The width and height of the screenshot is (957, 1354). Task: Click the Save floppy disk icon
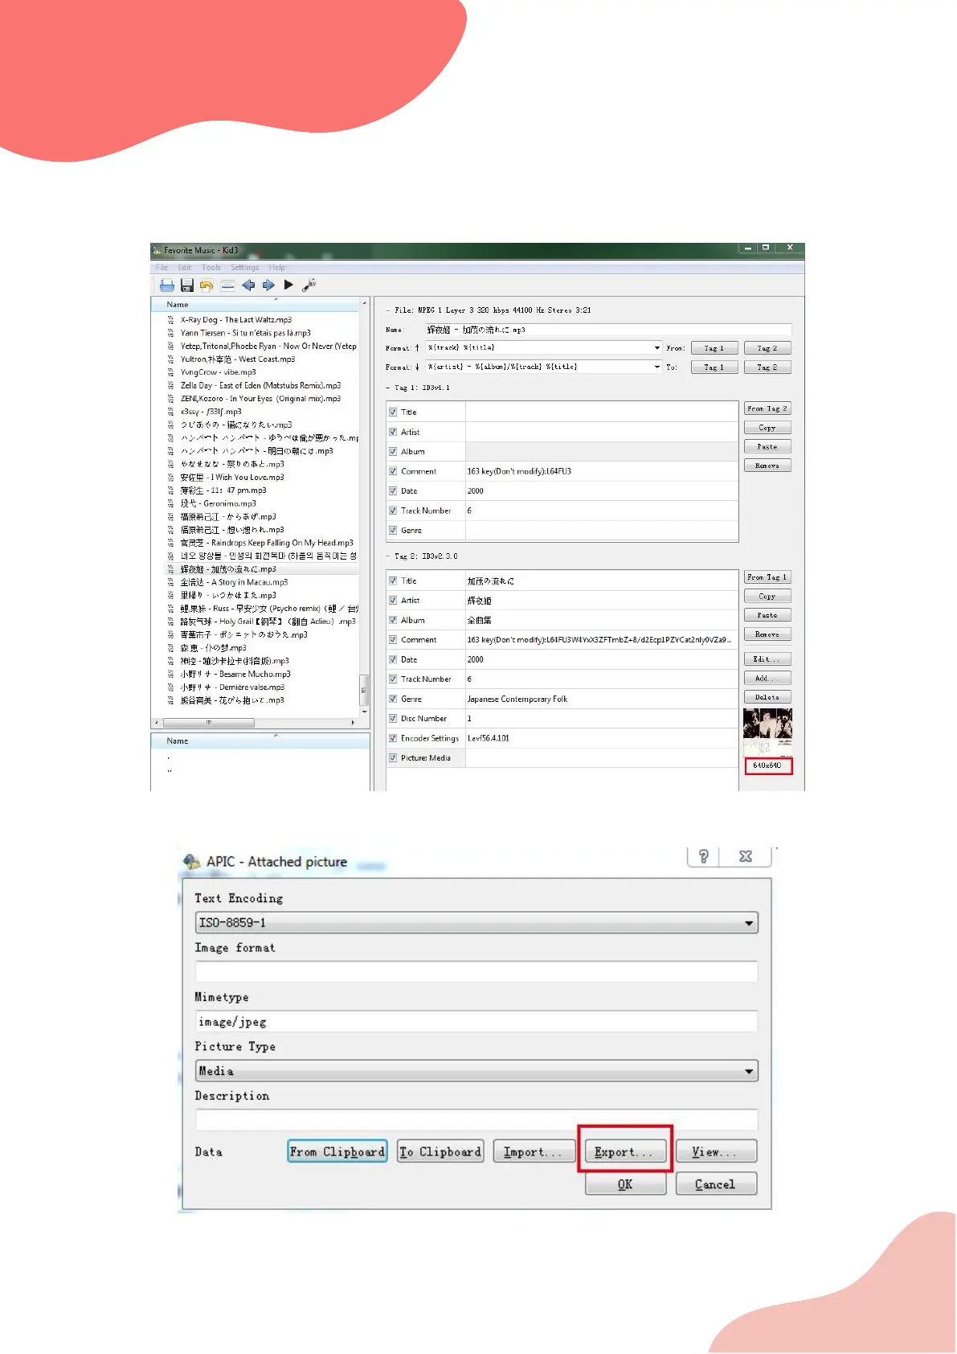(187, 285)
